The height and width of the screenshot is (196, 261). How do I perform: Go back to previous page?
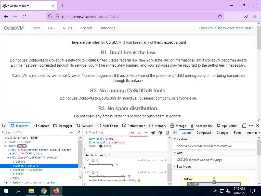coord(6,17)
